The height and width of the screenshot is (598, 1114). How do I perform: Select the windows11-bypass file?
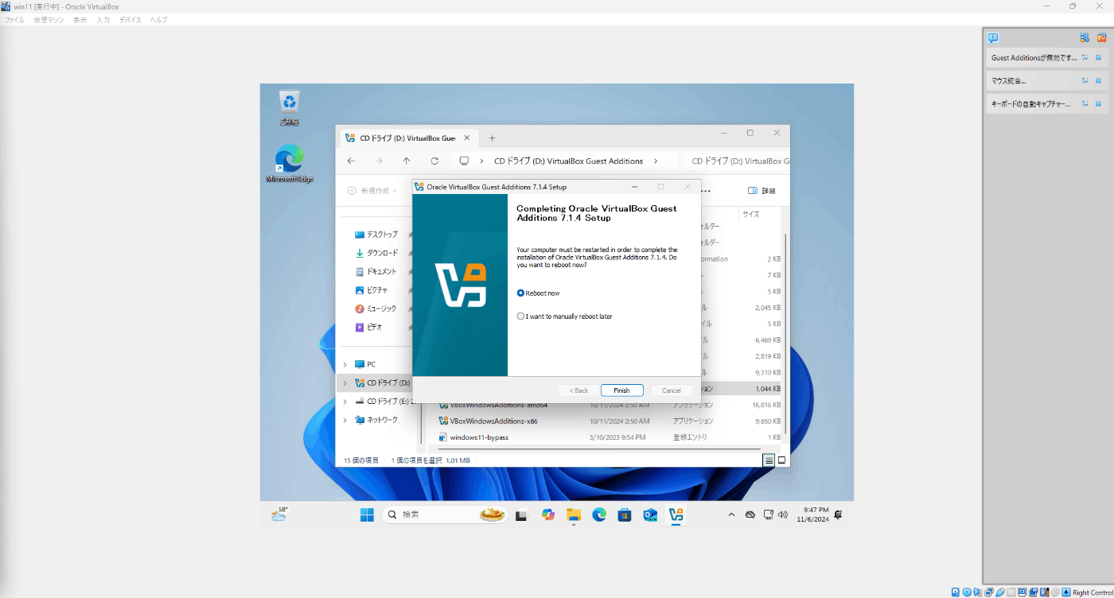(x=473, y=437)
